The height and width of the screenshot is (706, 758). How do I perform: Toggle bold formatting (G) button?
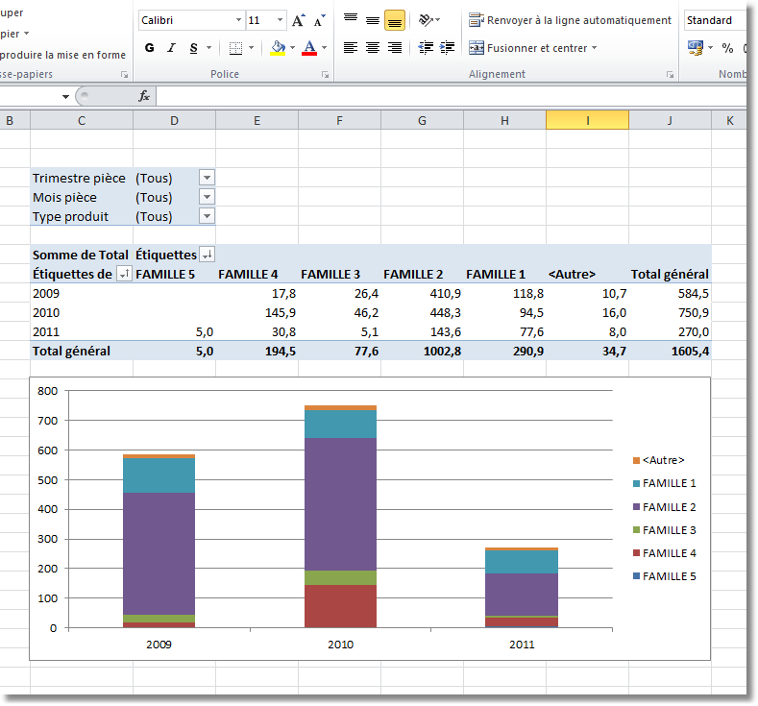pyautogui.click(x=149, y=48)
